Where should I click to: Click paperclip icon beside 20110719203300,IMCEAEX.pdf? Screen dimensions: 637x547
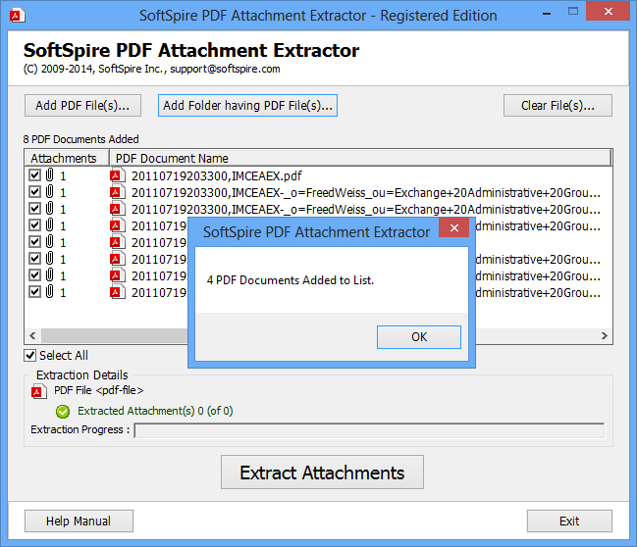pos(49,174)
